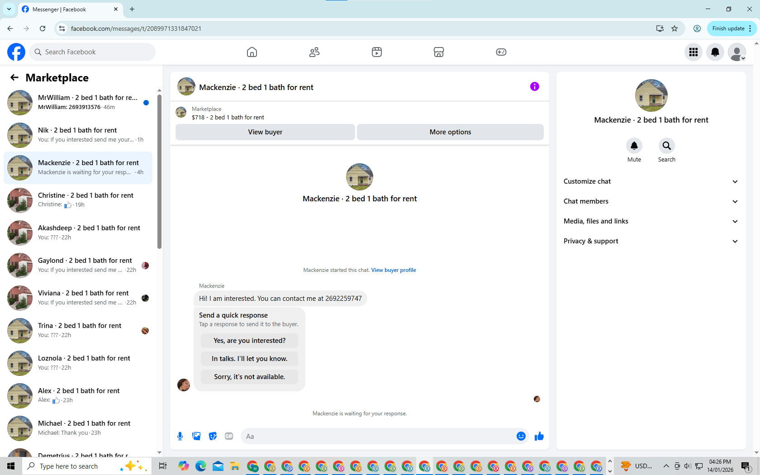Go back with the Marketplace arrow
Viewport: 760px width, 475px height.
tap(14, 77)
